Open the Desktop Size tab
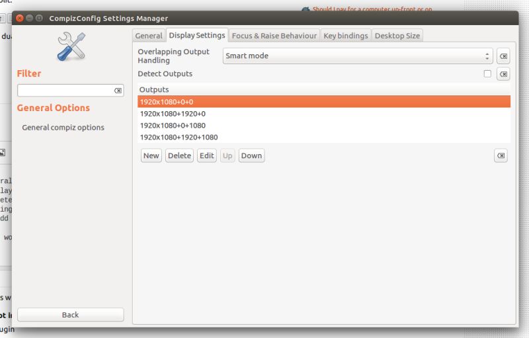Image resolution: width=529 pixels, height=338 pixels. pyautogui.click(x=397, y=36)
